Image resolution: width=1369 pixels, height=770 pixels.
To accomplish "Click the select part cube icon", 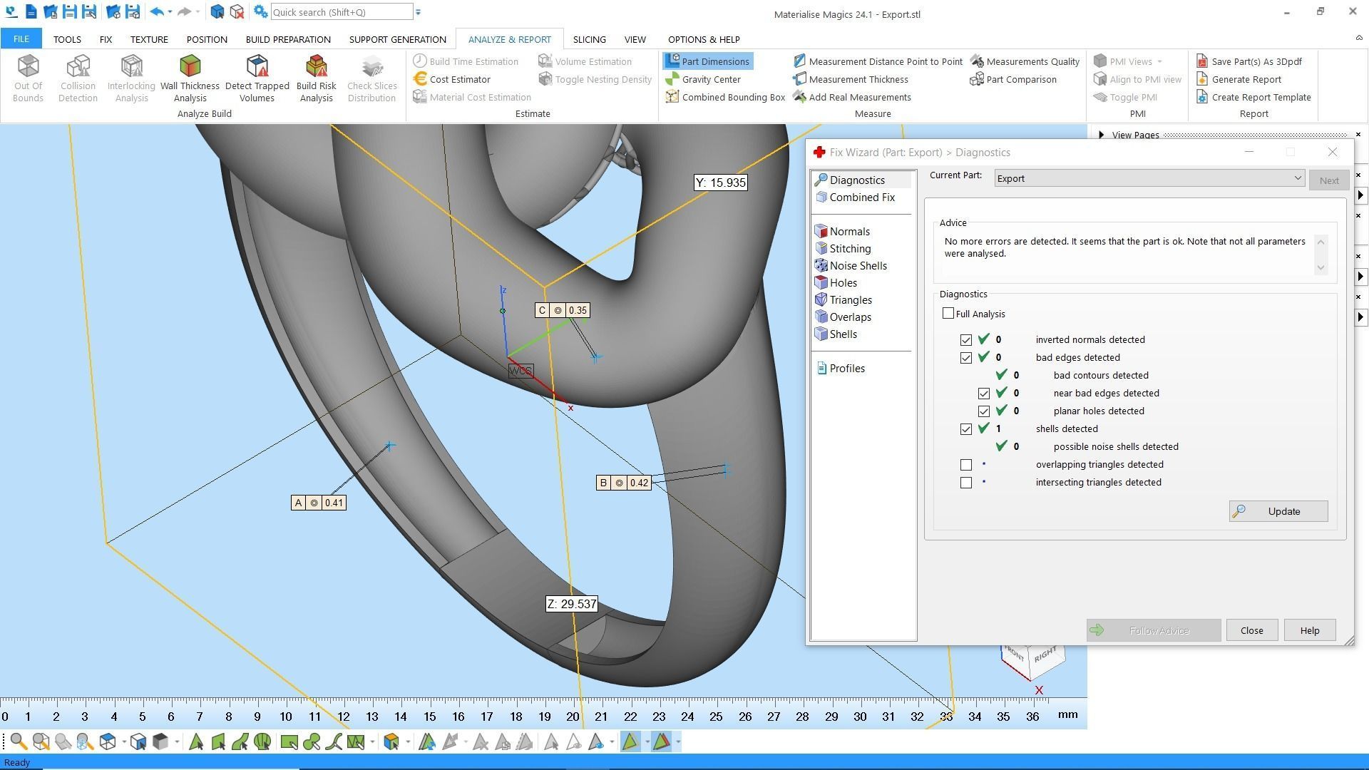I will pos(217,12).
